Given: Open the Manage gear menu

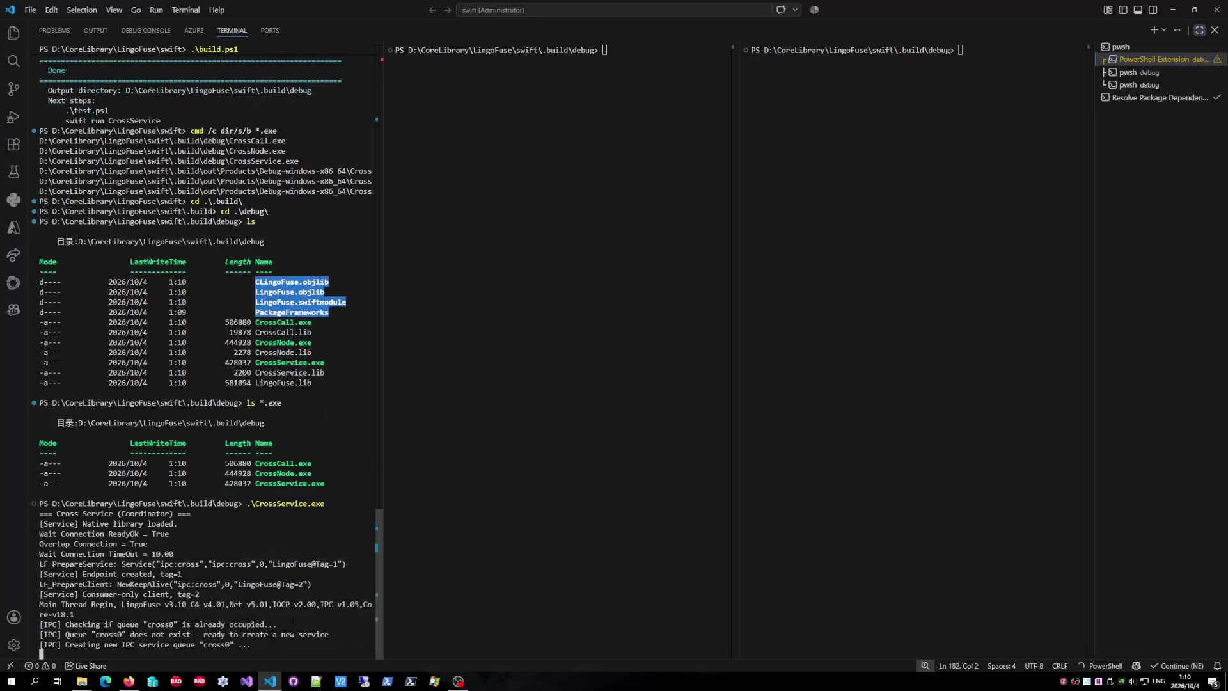Looking at the screenshot, I should (13, 645).
